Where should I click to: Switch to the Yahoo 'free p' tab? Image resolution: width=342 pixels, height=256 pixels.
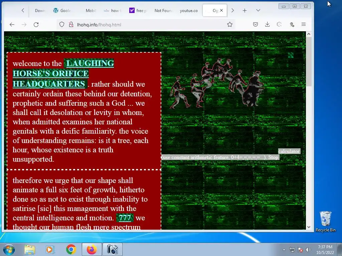138,10
